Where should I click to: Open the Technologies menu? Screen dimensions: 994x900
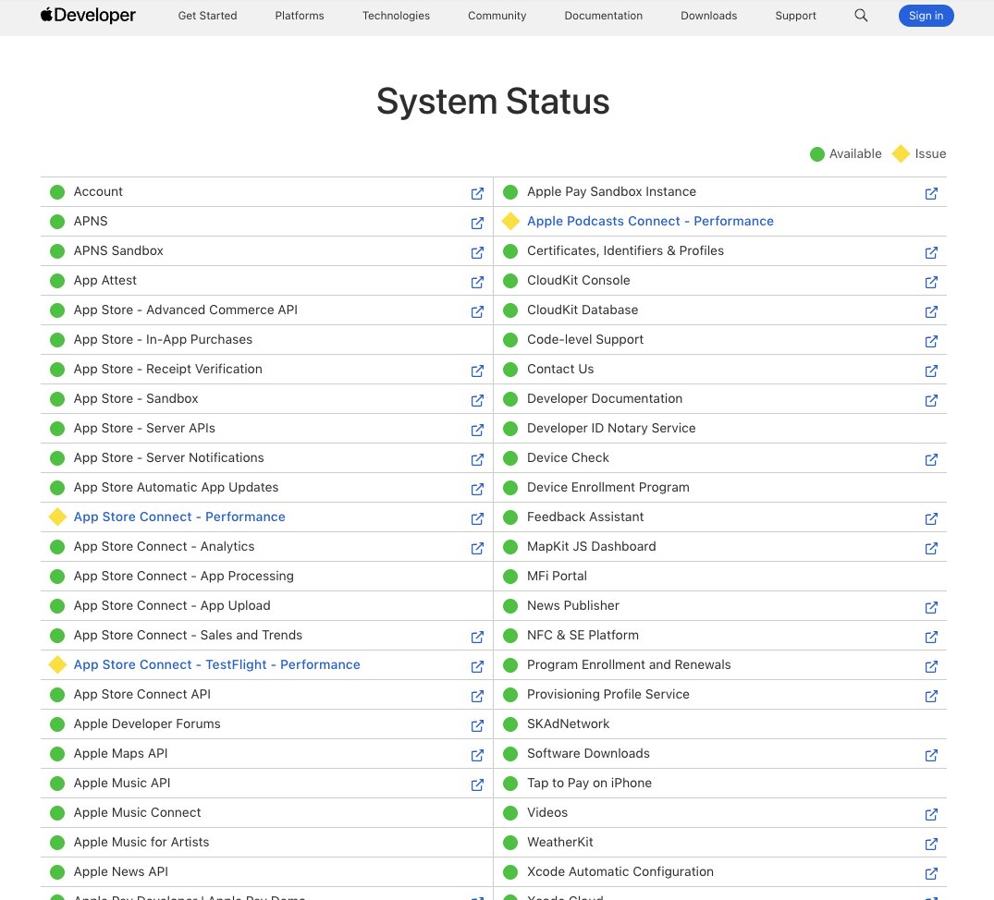[x=396, y=15]
